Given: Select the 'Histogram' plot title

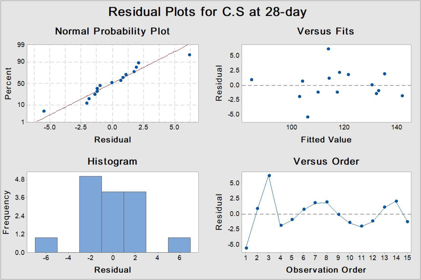Looking at the screenshot, I should (x=112, y=161).
